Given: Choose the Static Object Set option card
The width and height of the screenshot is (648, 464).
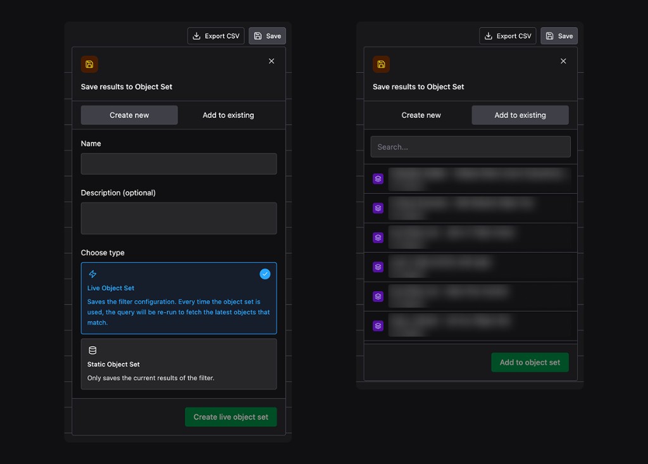Looking at the screenshot, I should coord(179,365).
